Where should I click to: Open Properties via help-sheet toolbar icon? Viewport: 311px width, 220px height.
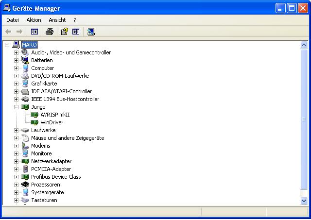(x=65, y=32)
